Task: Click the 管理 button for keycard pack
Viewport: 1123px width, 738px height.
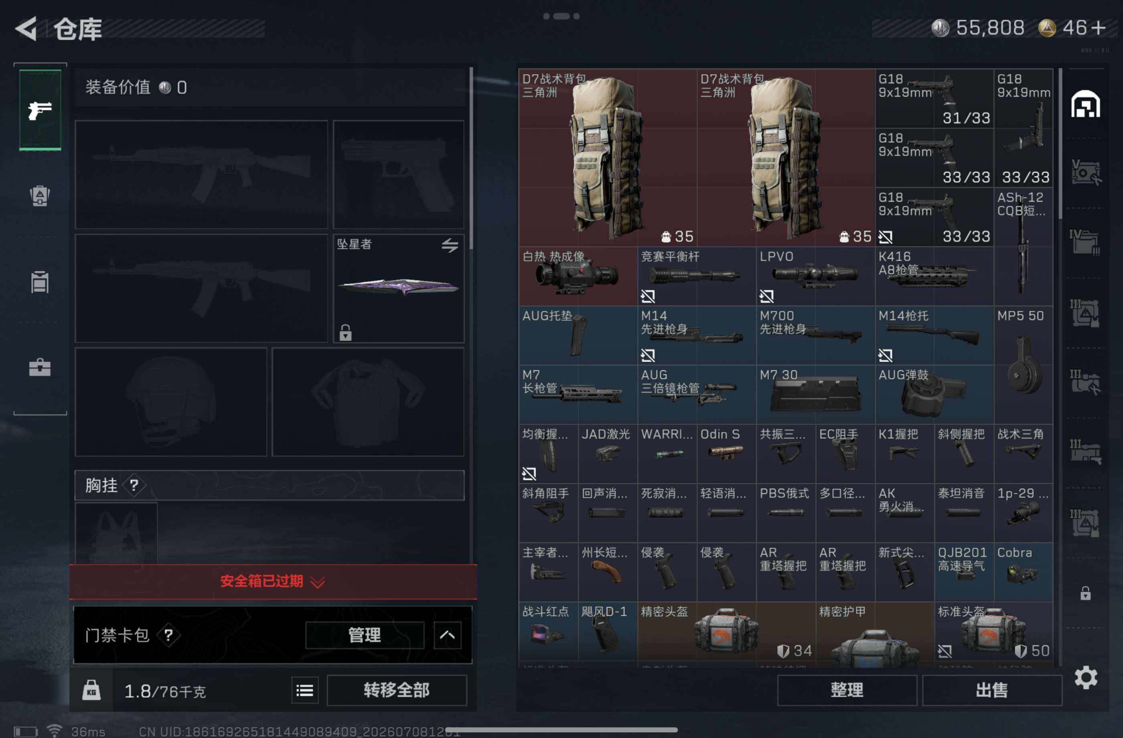Action: click(x=364, y=635)
